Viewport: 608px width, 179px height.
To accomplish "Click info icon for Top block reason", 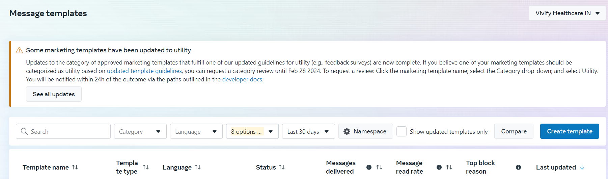I will pyautogui.click(x=518, y=167).
